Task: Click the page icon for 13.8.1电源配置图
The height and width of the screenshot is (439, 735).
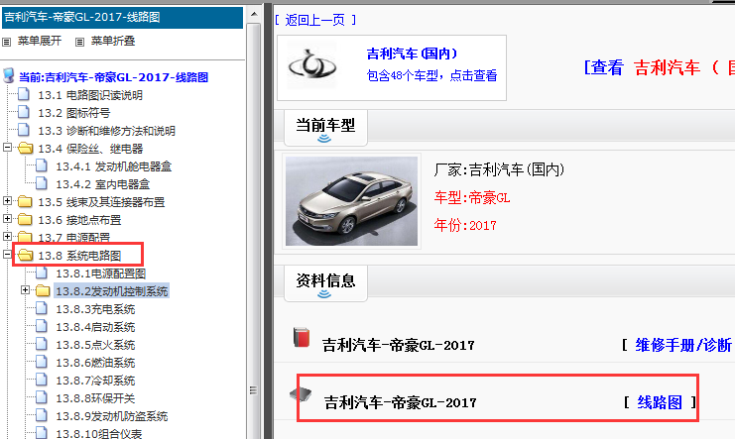Action: pos(42,273)
